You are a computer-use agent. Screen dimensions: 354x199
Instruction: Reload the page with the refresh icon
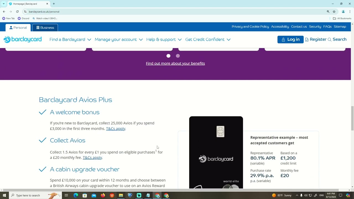[17, 12]
